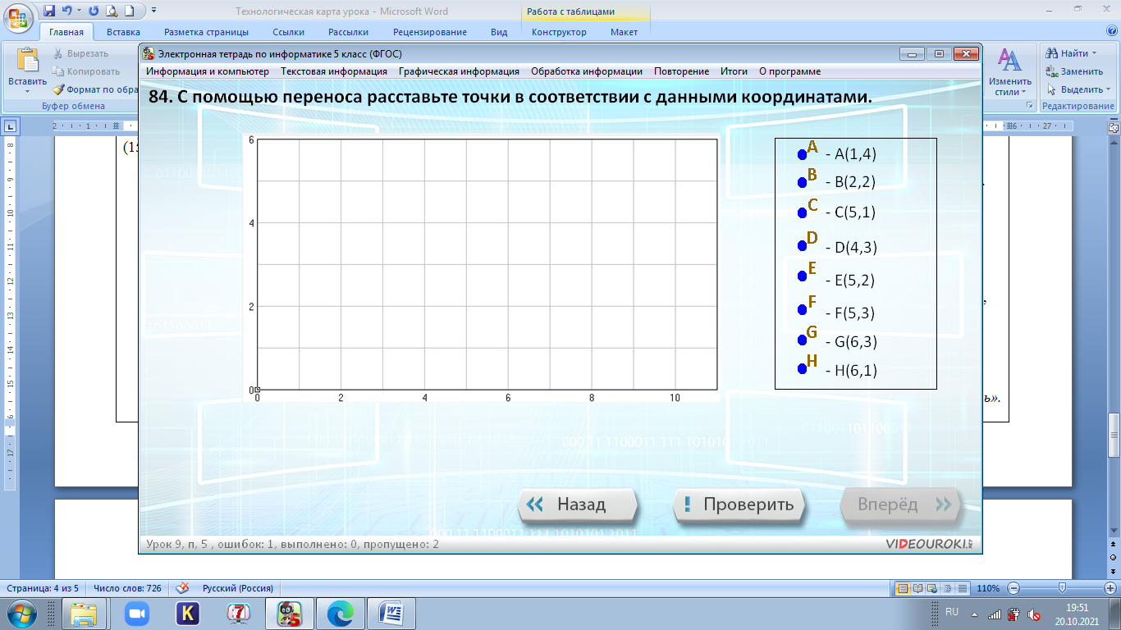1121x630 pixels.
Task: Switch to Outline view button
Action: pyautogui.click(x=947, y=588)
